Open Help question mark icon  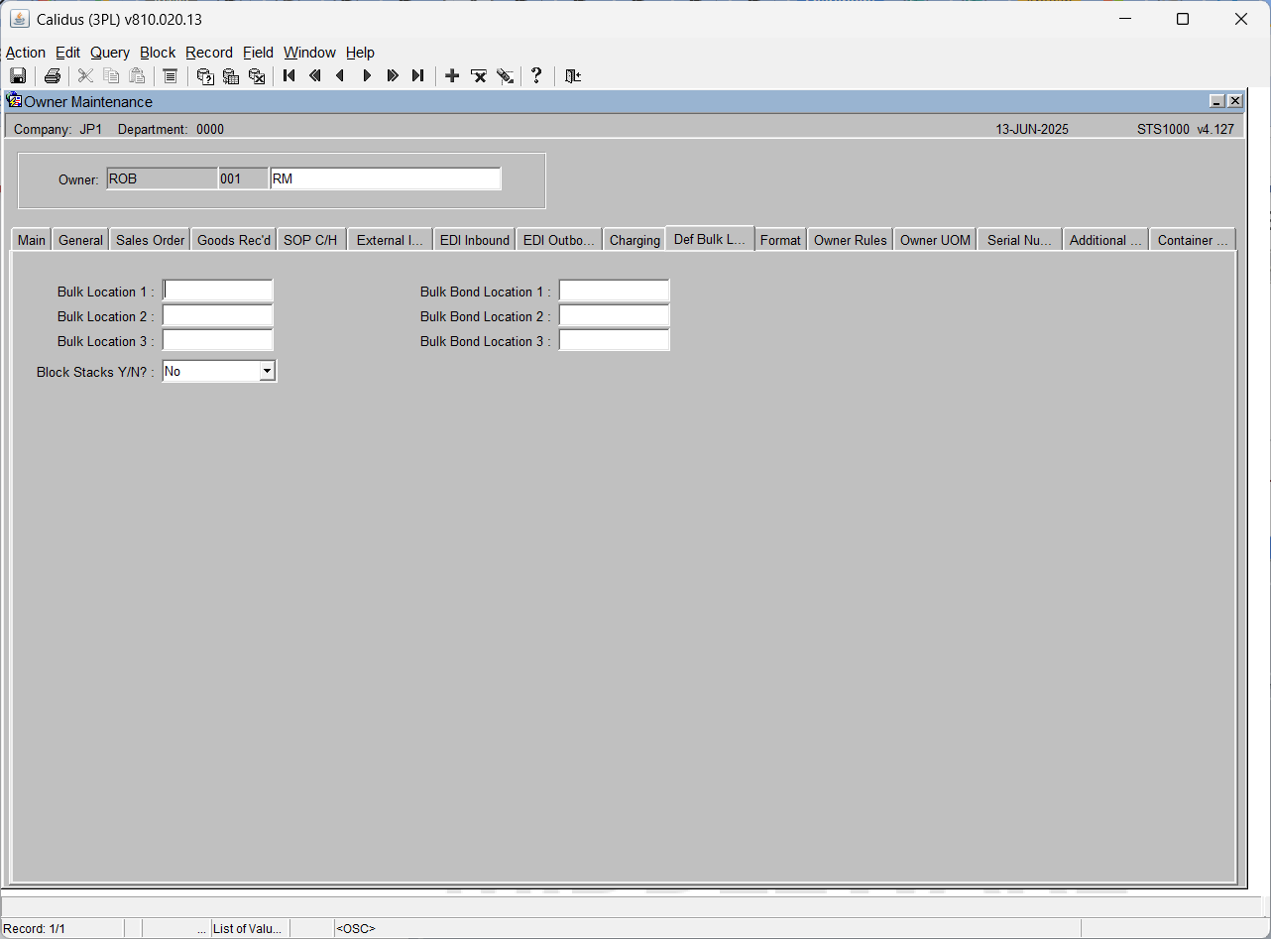(536, 76)
